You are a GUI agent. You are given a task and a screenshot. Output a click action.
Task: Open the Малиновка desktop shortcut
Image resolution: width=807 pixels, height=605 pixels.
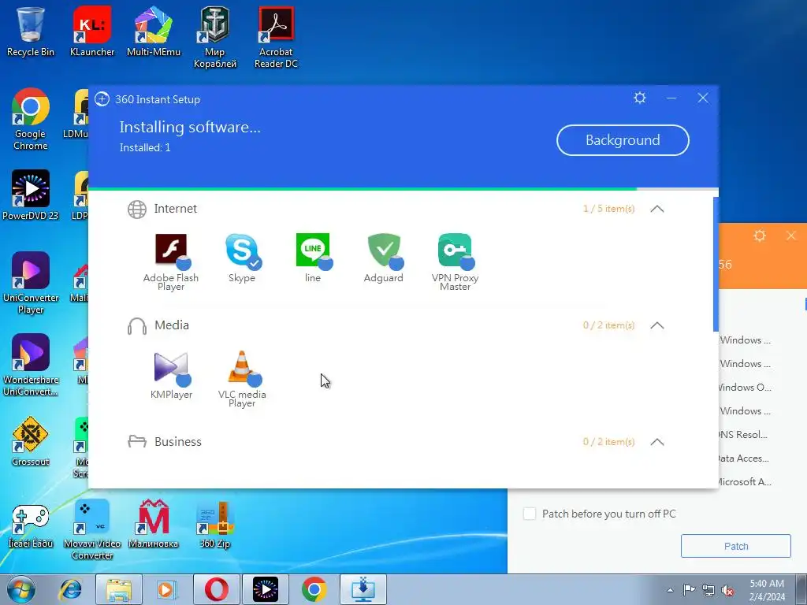154,525
